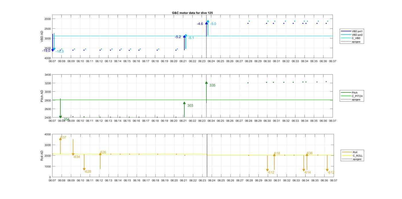Click the "-628" roll data label
402x199 pixels.
point(87,172)
